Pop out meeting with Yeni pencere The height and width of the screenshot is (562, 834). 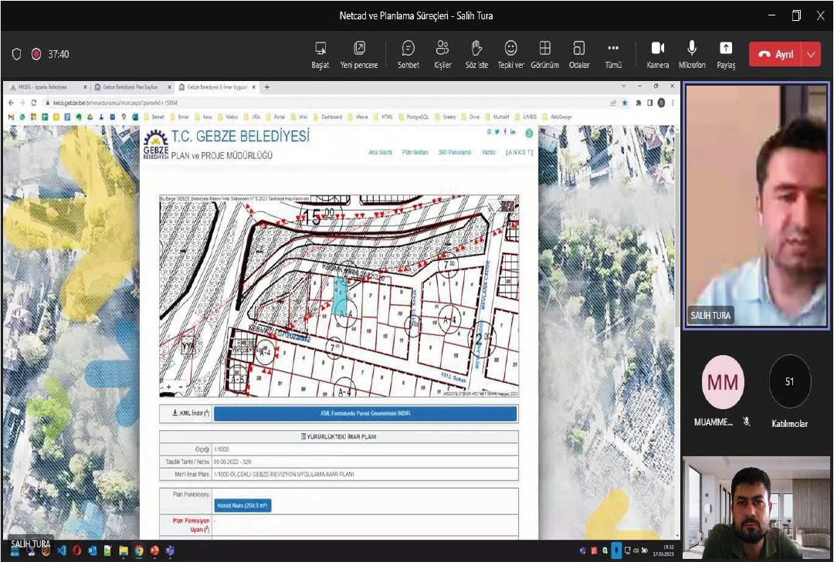[359, 55]
